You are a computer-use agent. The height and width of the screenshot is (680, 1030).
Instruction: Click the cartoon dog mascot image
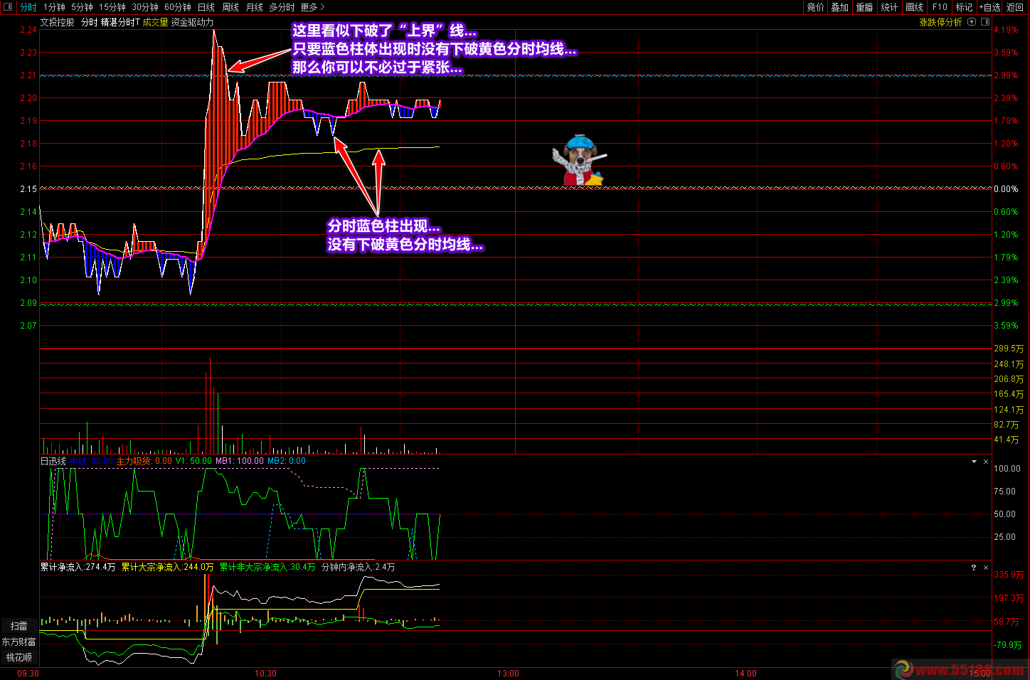580,161
